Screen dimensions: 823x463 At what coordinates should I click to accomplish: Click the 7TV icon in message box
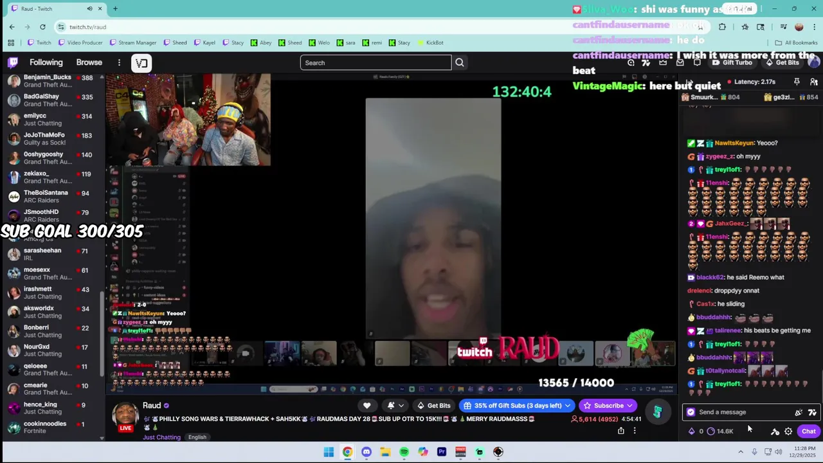[812, 412]
